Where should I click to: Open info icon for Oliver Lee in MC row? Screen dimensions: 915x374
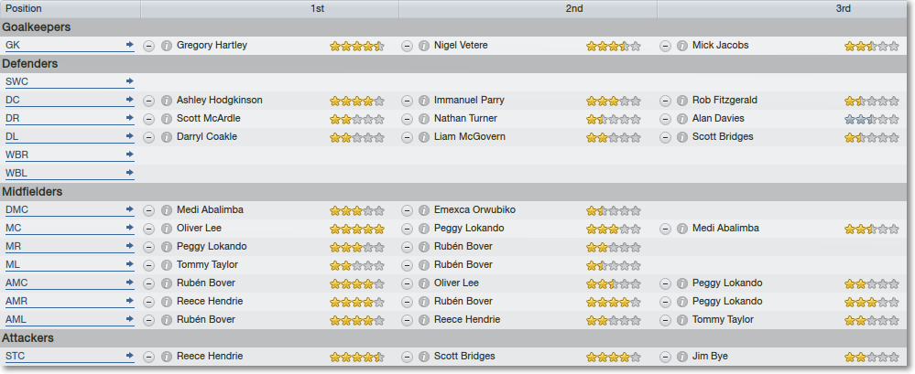[x=167, y=229]
